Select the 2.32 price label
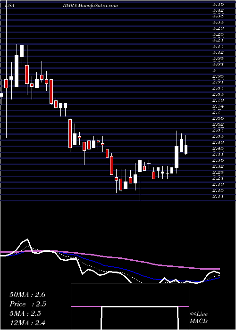 (x=218, y=166)
